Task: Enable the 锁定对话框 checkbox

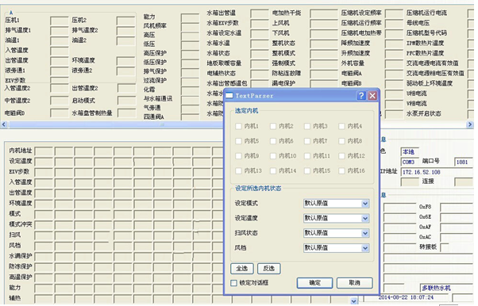Action: point(233,283)
